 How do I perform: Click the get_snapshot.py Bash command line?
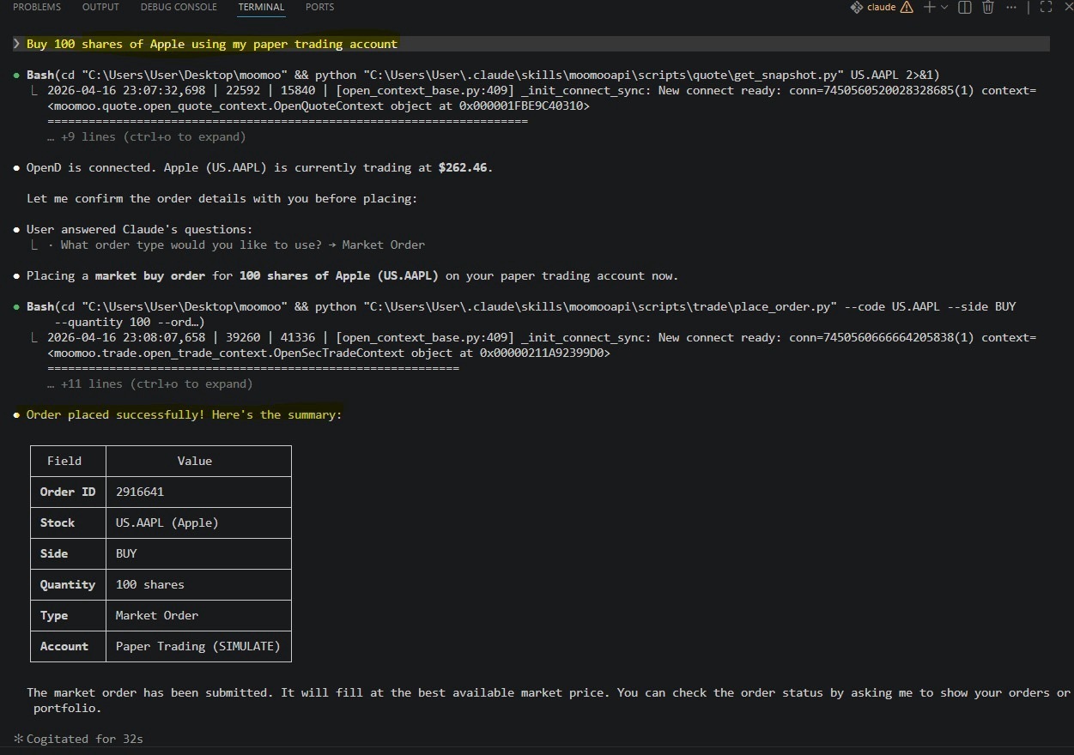(x=482, y=75)
